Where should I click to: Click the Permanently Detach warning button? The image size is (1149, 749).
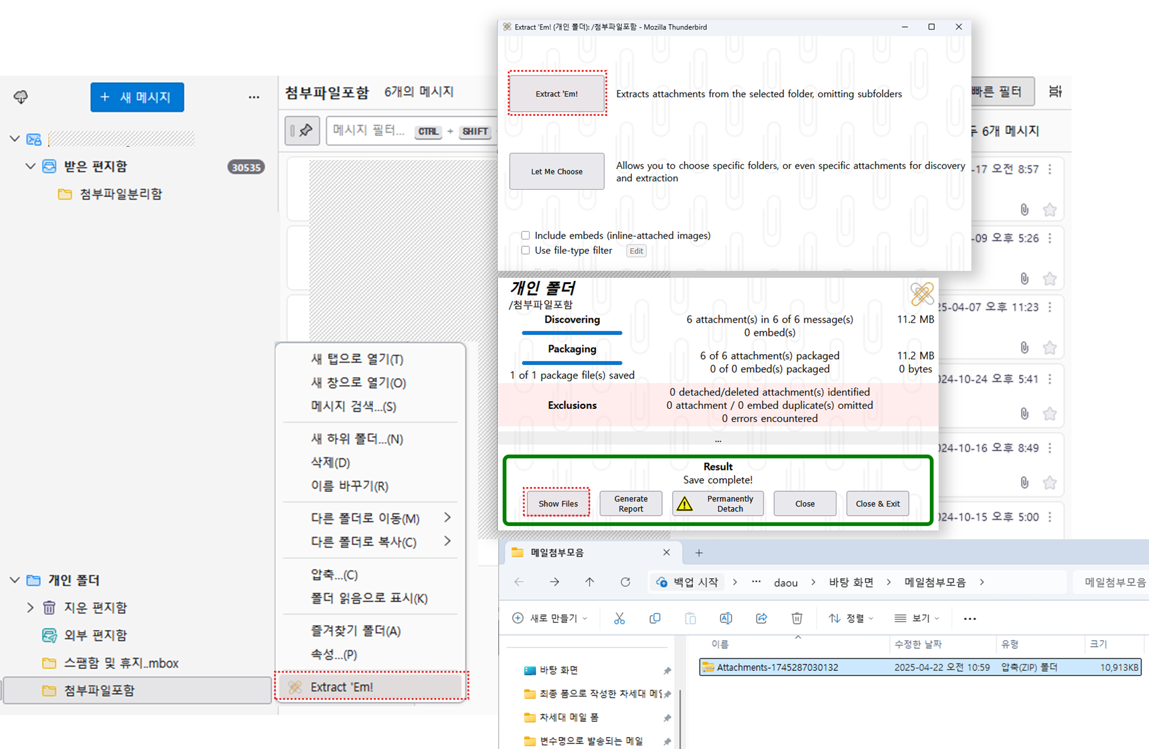pos(717,503)
